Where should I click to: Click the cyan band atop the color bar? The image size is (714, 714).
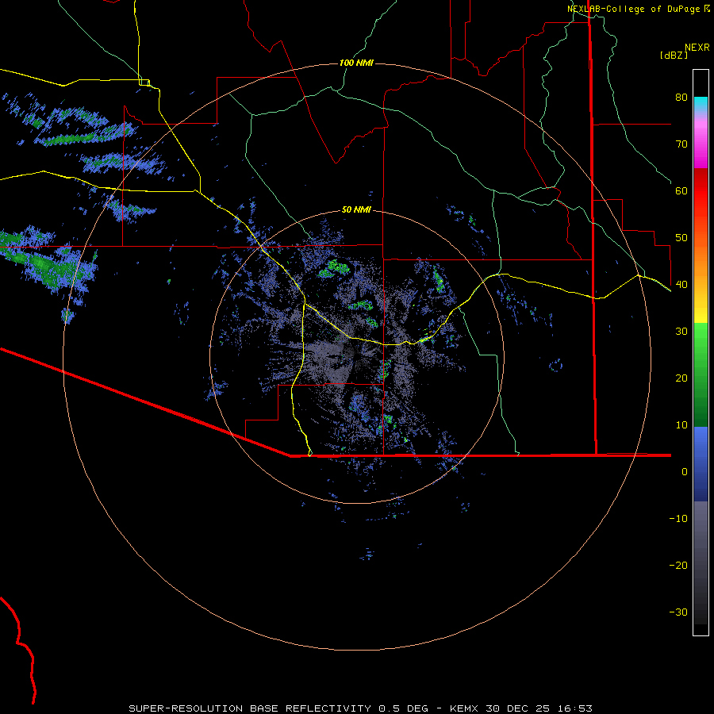(x=701, y=105)
